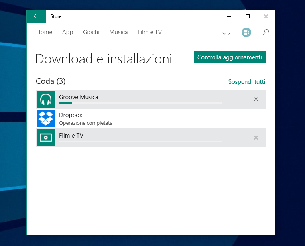Pause the Groove Musica download

pyautogui.click(x=237, y=99)
